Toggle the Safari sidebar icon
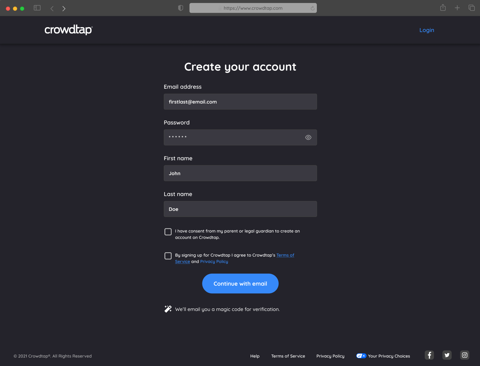The width and height of the screenshot is (480, 366). coord(37,8)
